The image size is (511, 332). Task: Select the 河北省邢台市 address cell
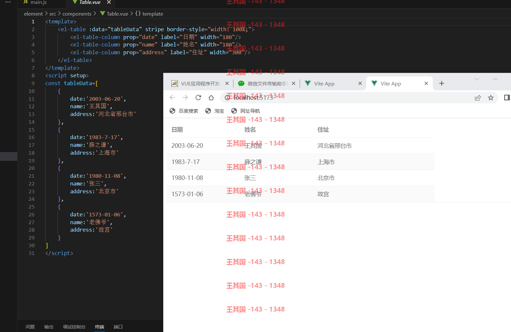(x=335, y=146)
